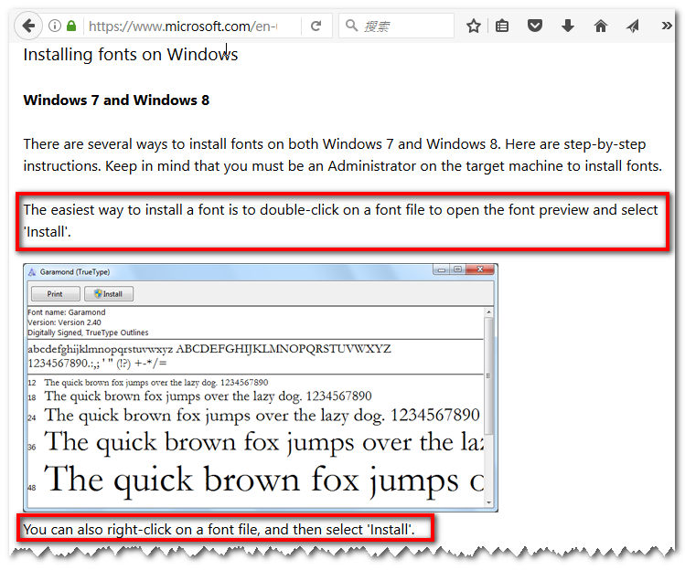Image resolution: width=685 pixels, height=570 pixels.
Task: Go to home page icon
Action: pyautogui.click(x=601, y=26)
